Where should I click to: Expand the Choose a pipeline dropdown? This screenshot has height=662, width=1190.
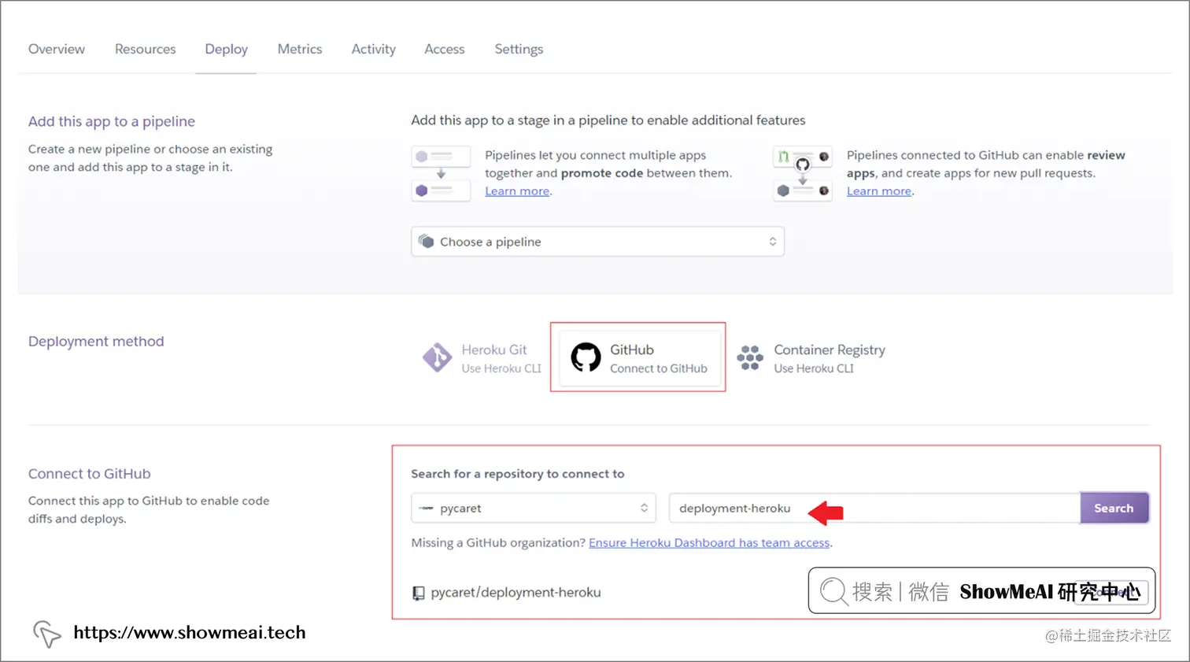597,242
